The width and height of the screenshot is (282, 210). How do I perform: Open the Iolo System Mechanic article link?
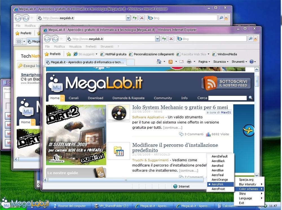180,107
